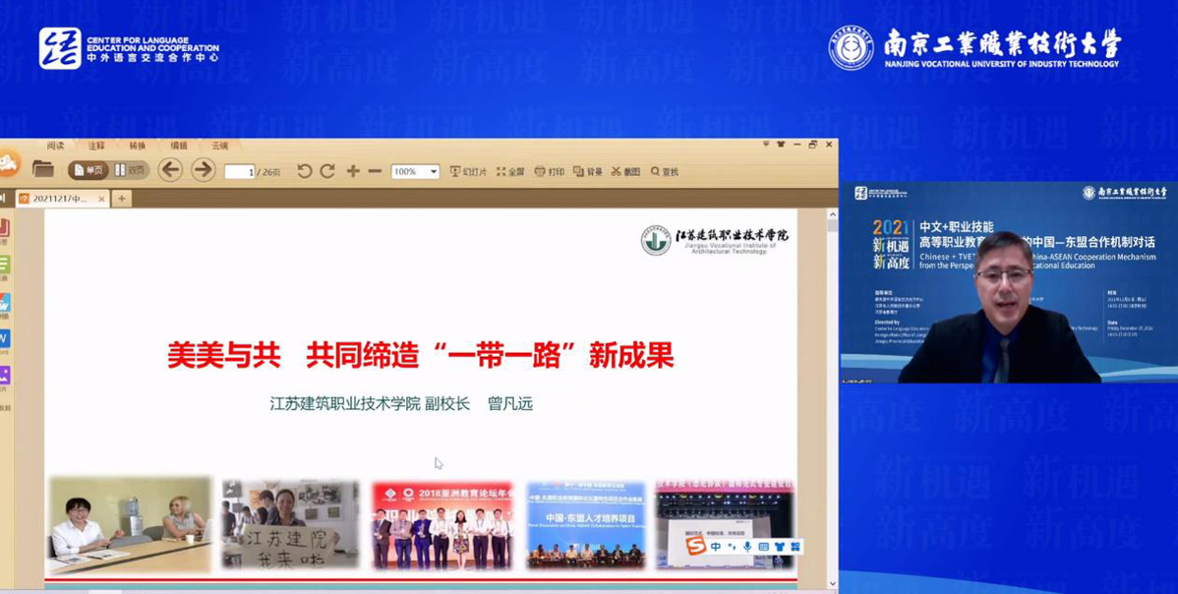Toggle Sogou input Chinese/English mode
Viewport: 1178px width, 594px height.
[716, 547]
